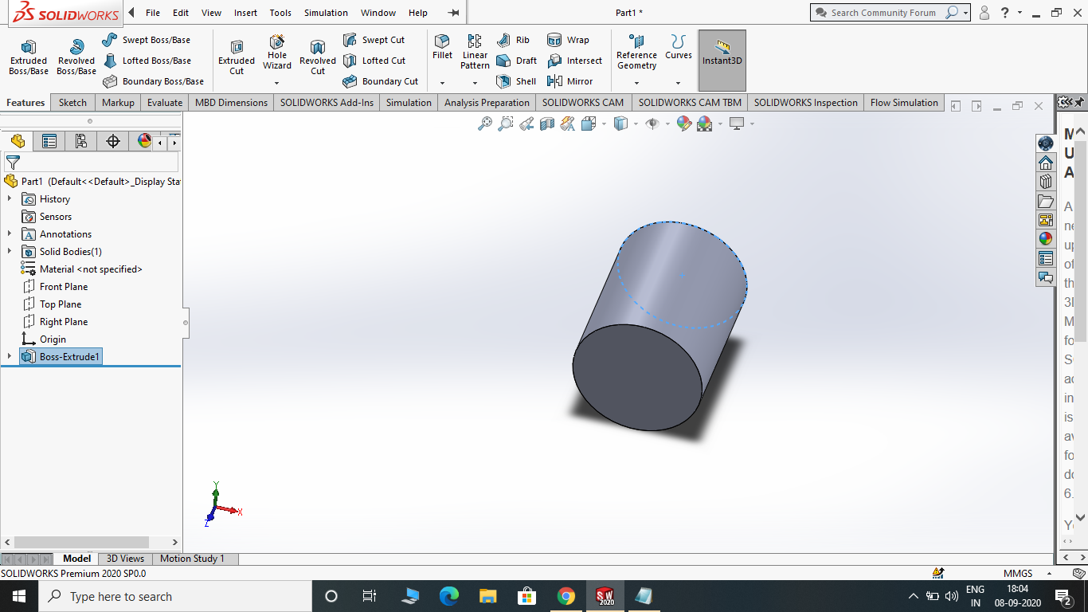
Task: Click the forward arrow on FeatureManager tabs
Action: point(174,141)
